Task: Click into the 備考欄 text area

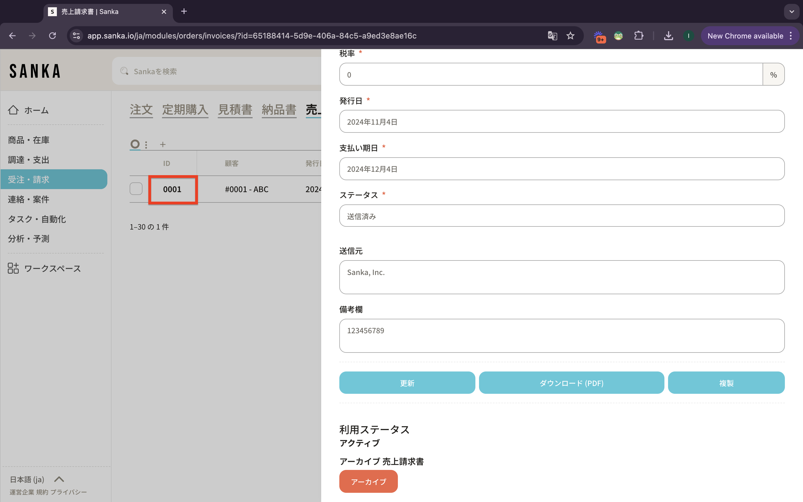Action: coord(562,336)
